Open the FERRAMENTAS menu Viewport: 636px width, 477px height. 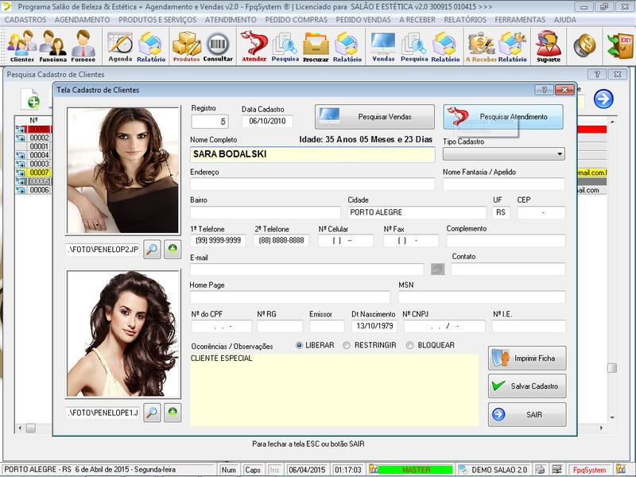click(x=520, y=19)
